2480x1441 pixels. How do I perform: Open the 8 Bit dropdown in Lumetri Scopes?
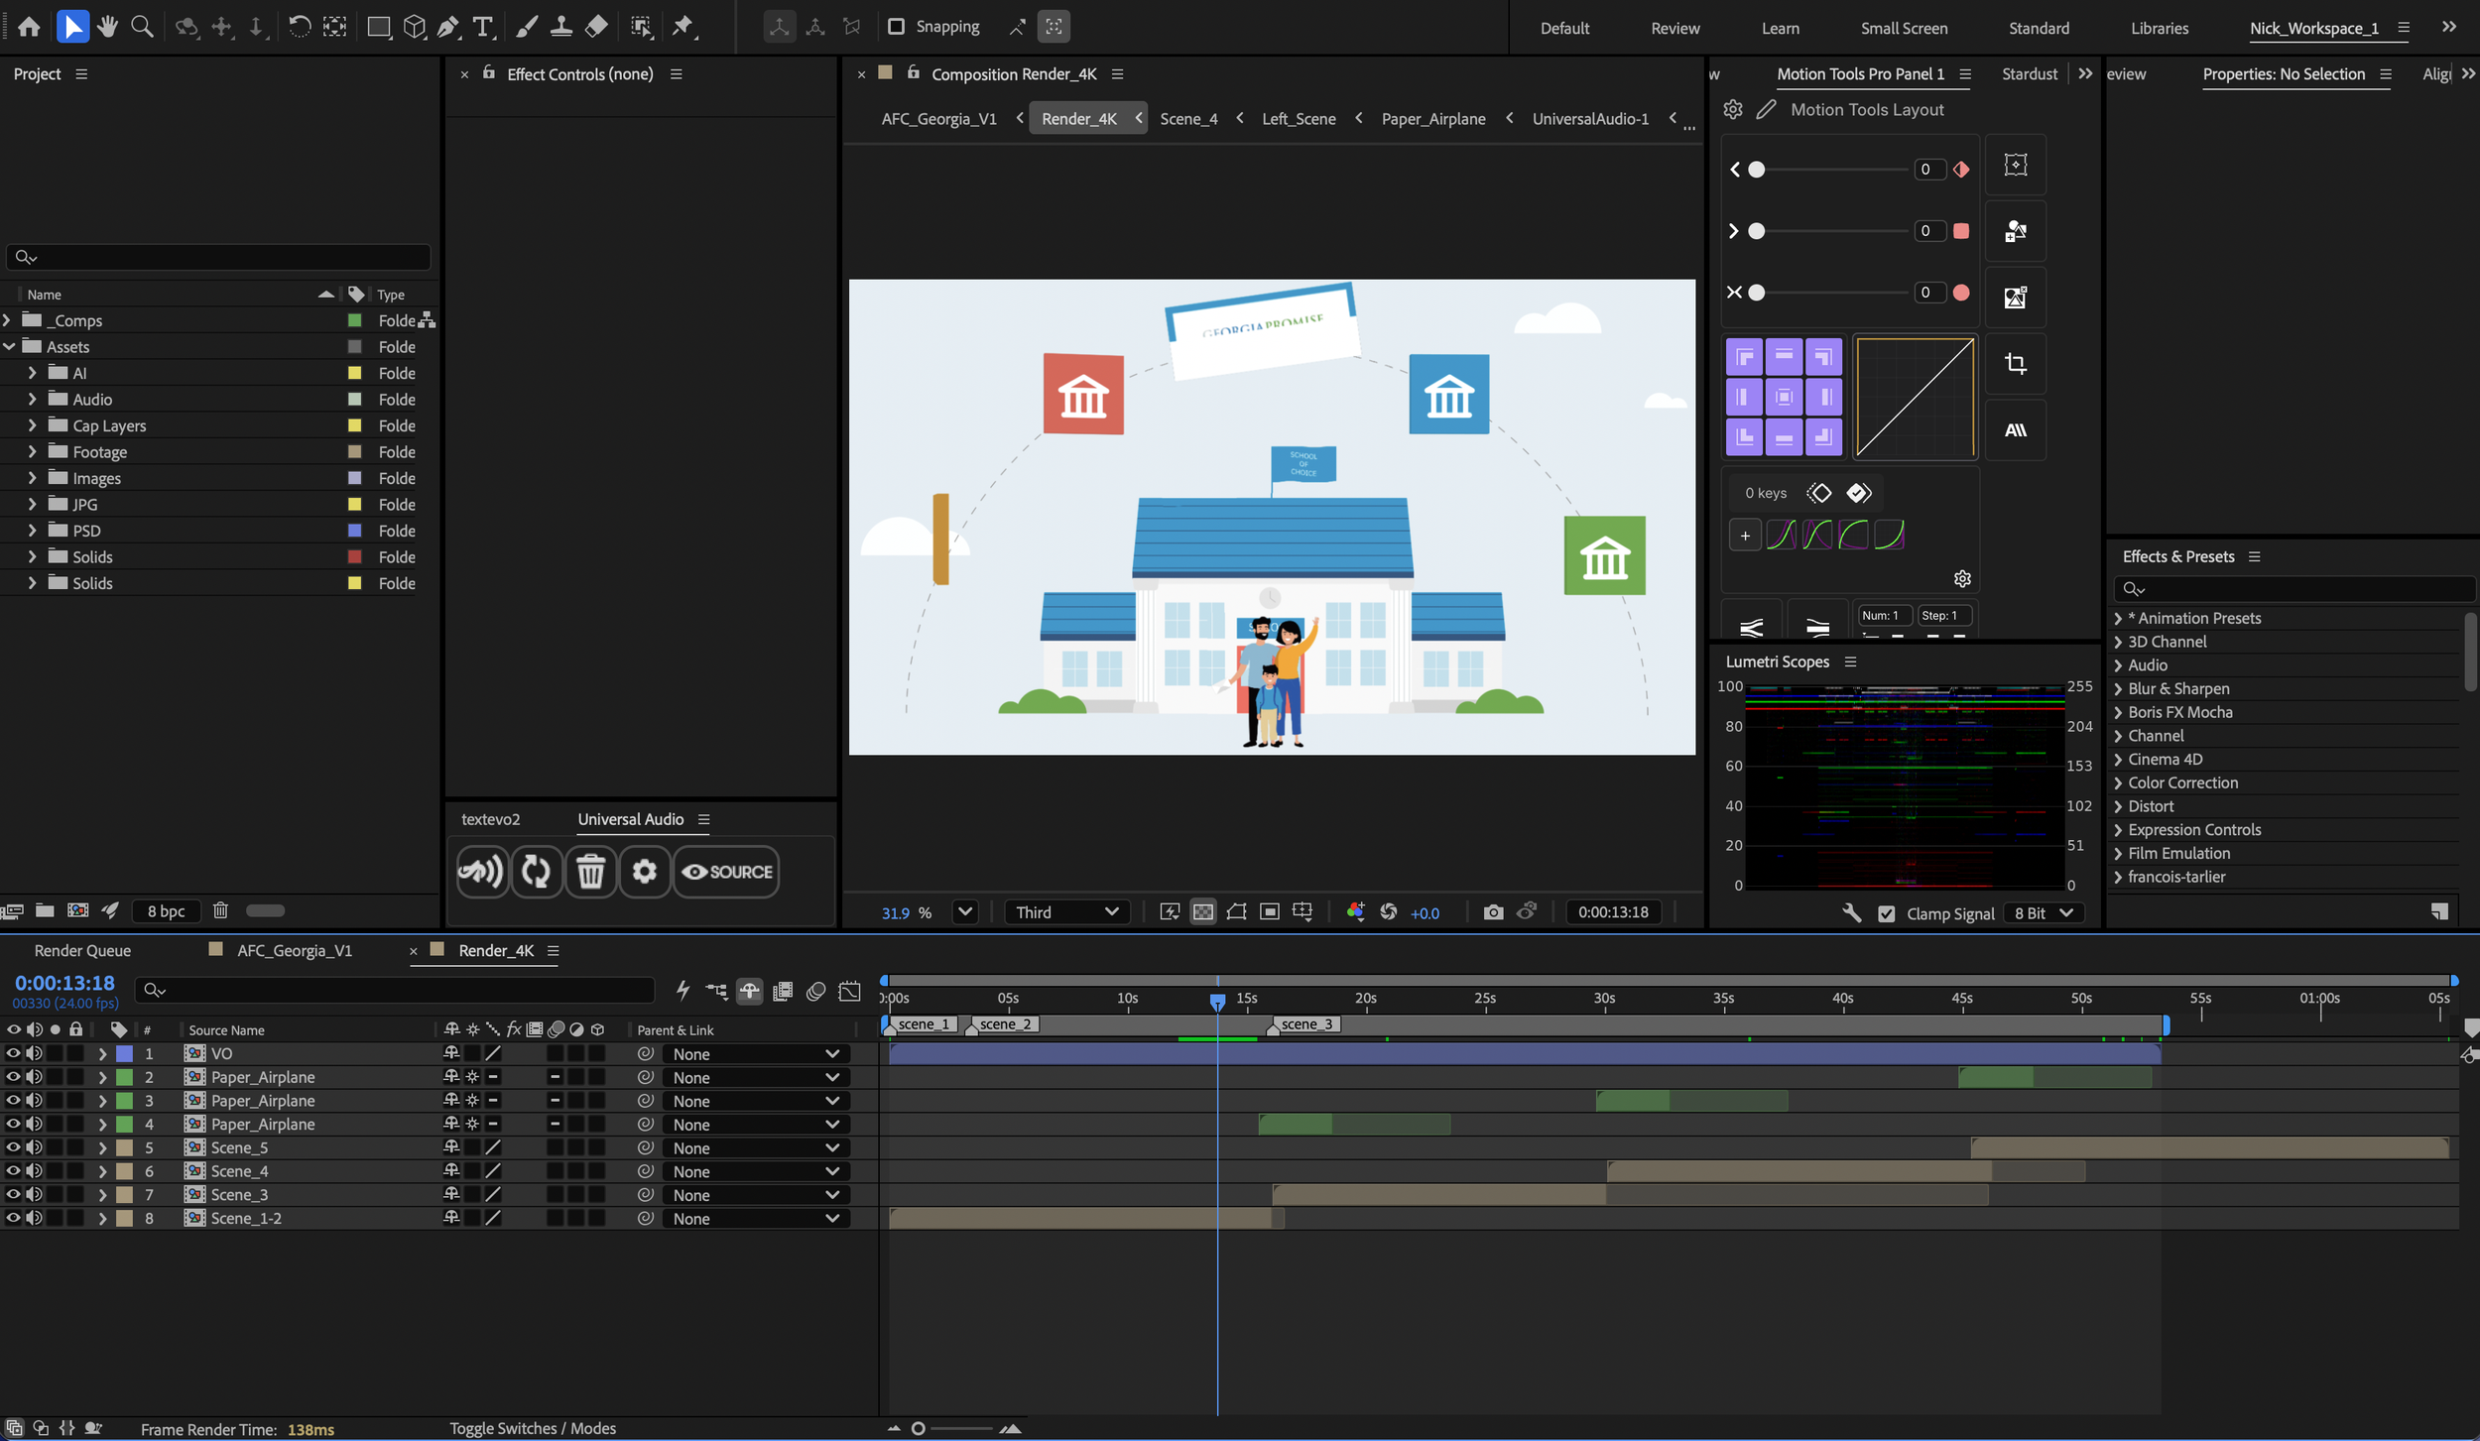click(x=2043, y=913)
